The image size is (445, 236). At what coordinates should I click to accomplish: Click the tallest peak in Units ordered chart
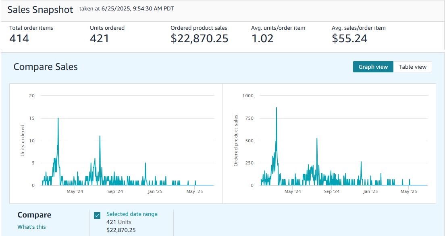tap(58, 118)
